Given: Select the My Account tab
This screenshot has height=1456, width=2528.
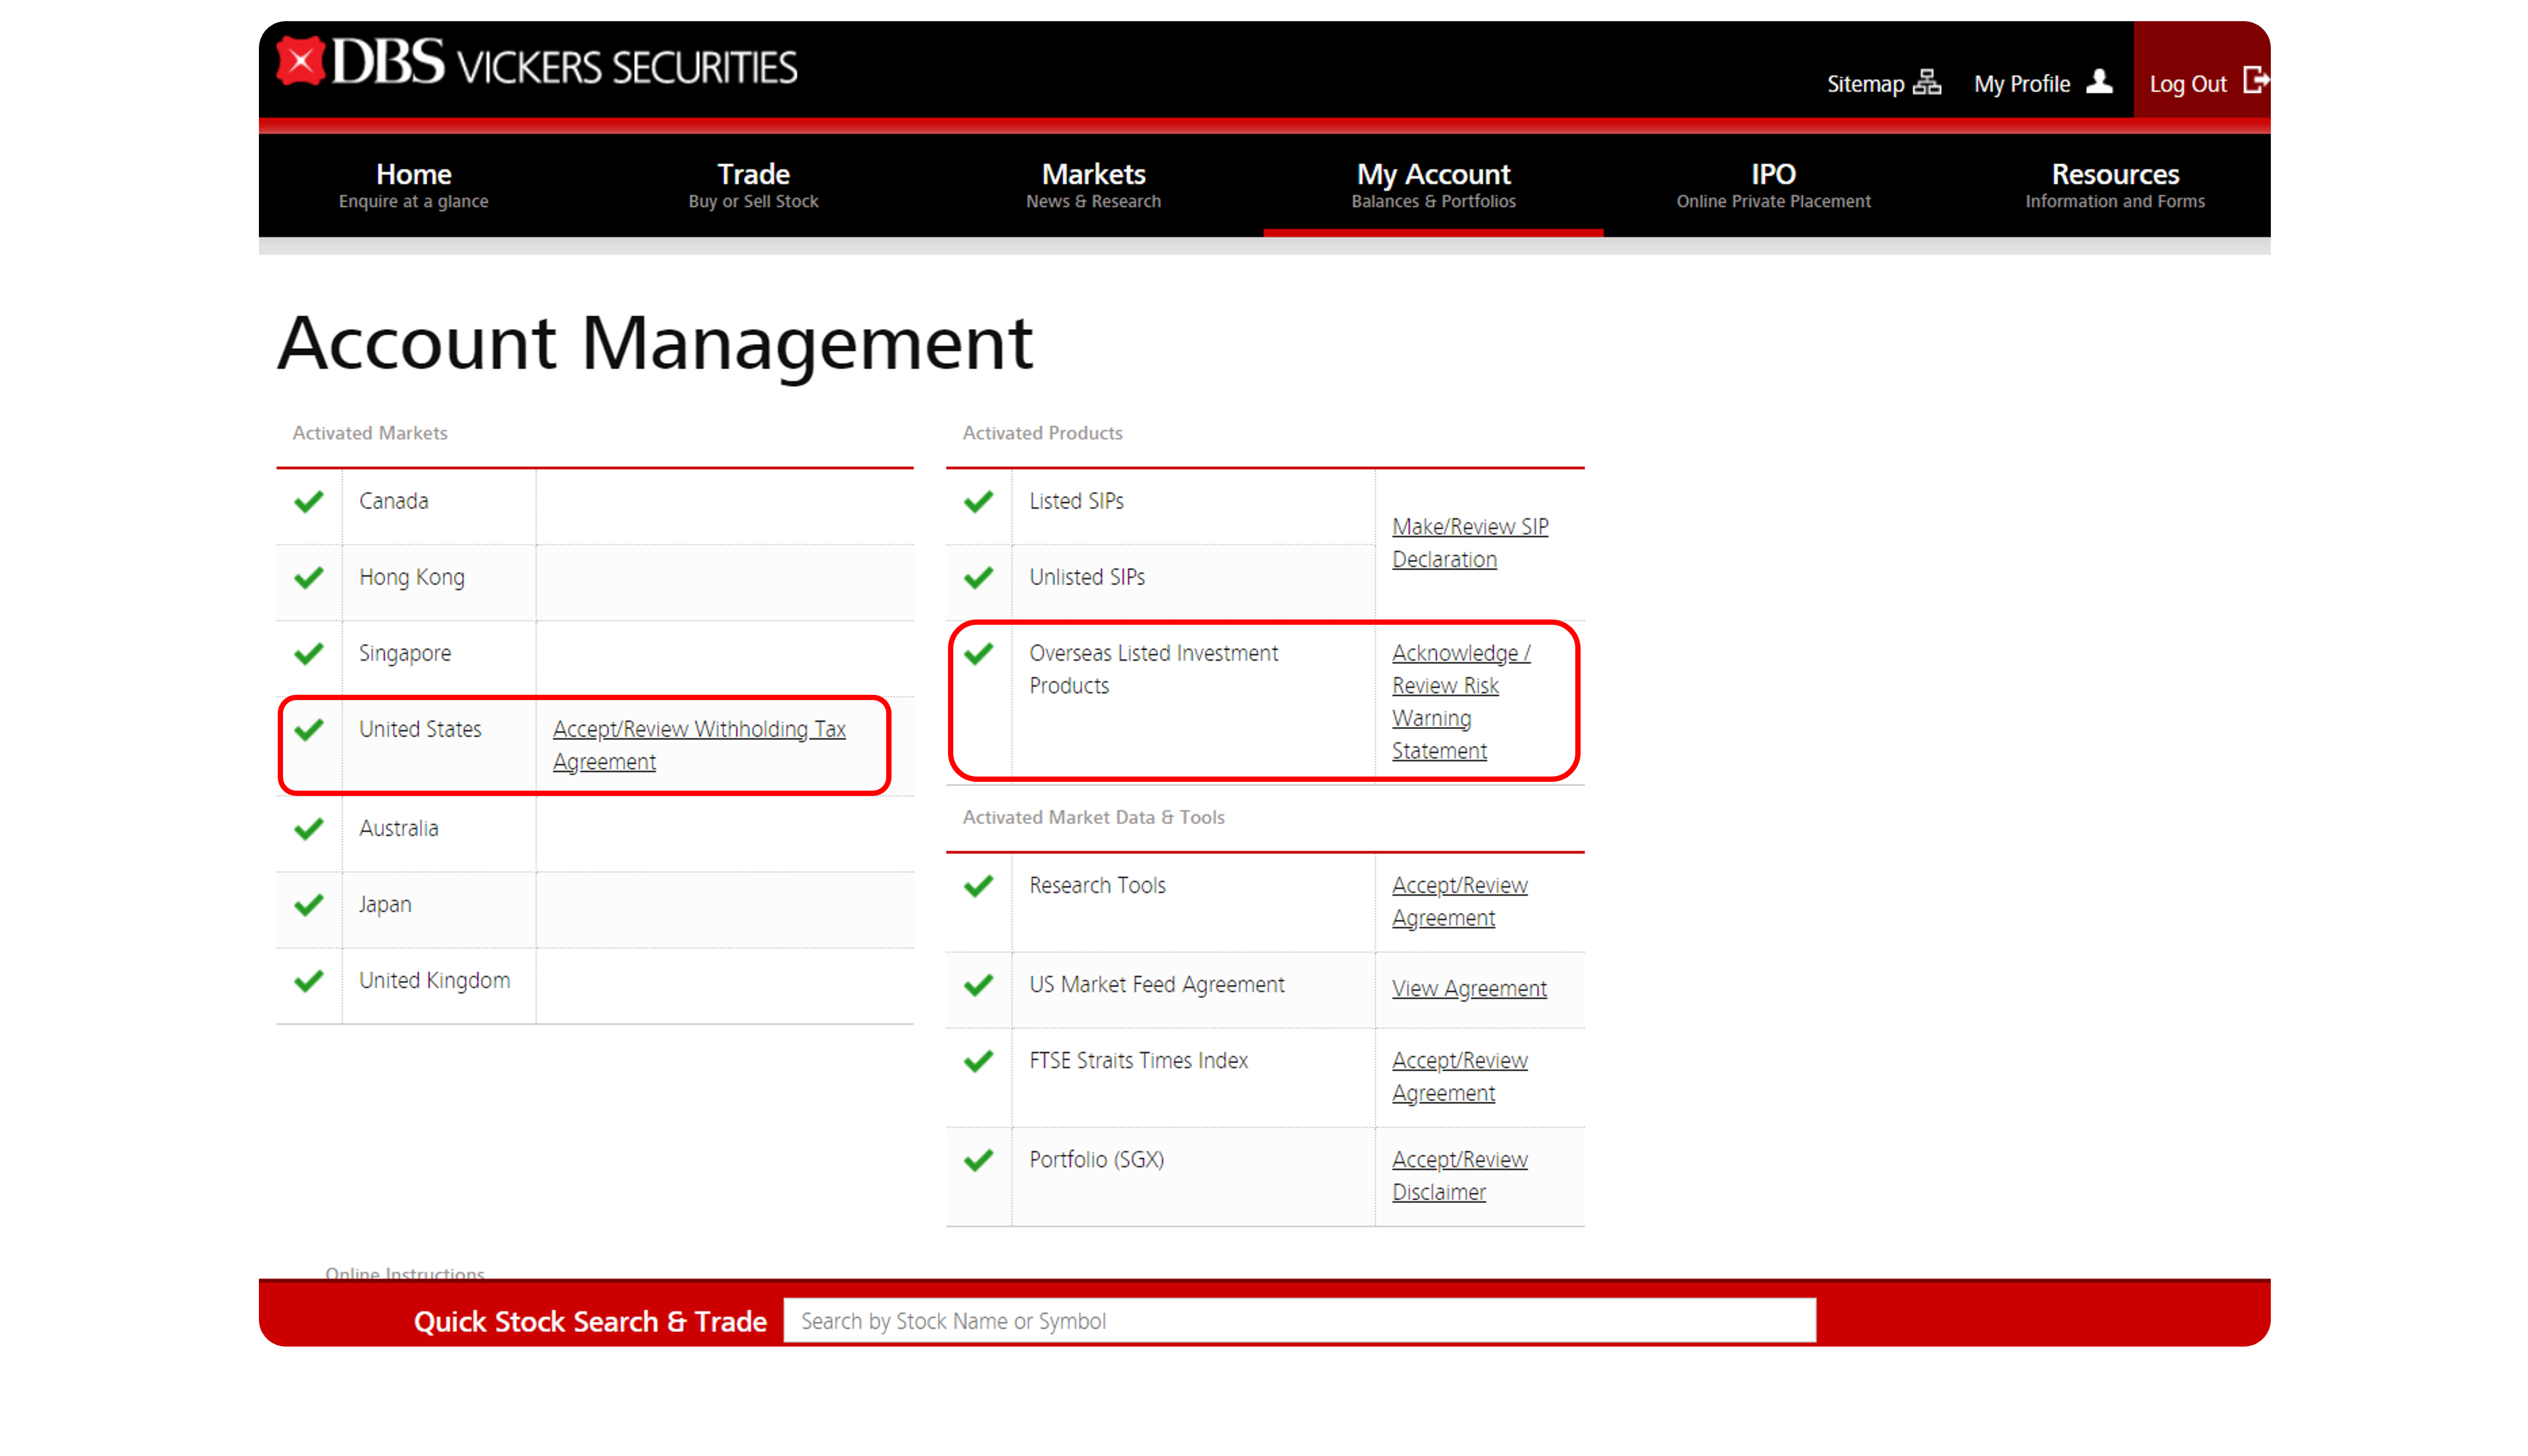Looking at the screenshot, I should pyautogui.click(x=1433, y=185).
